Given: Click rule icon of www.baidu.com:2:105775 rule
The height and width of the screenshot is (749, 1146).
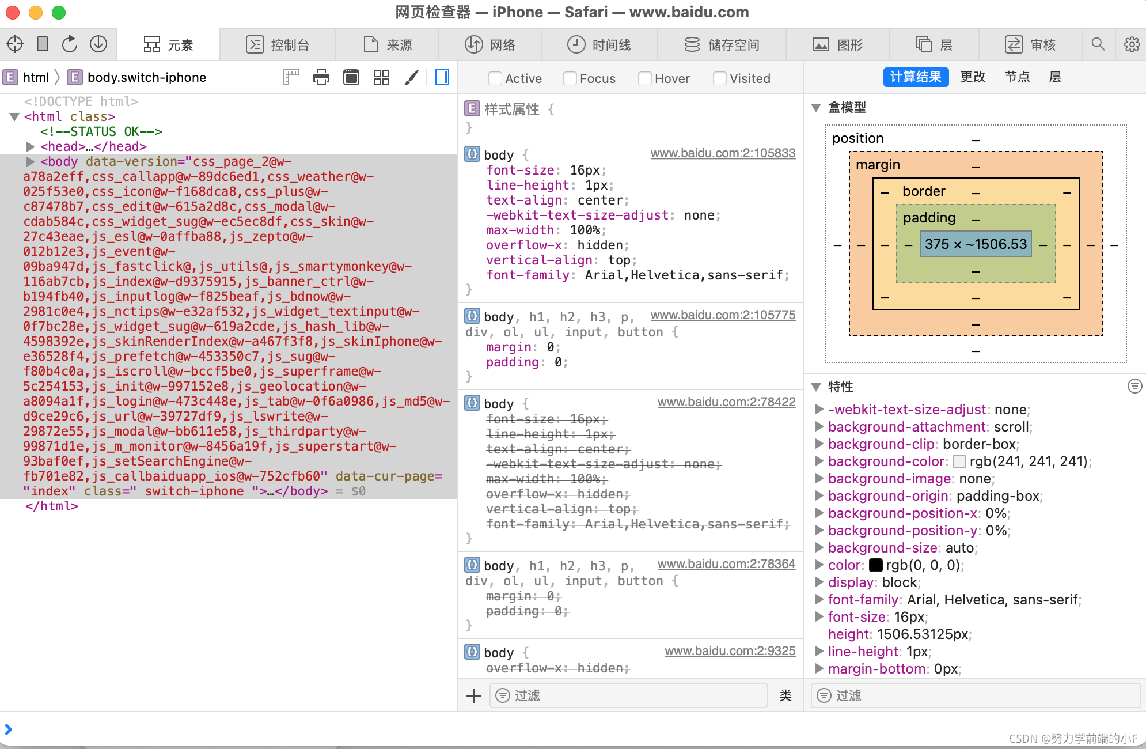Looking at the screenshot, I should pyautogui.click(x=472, y=316).
